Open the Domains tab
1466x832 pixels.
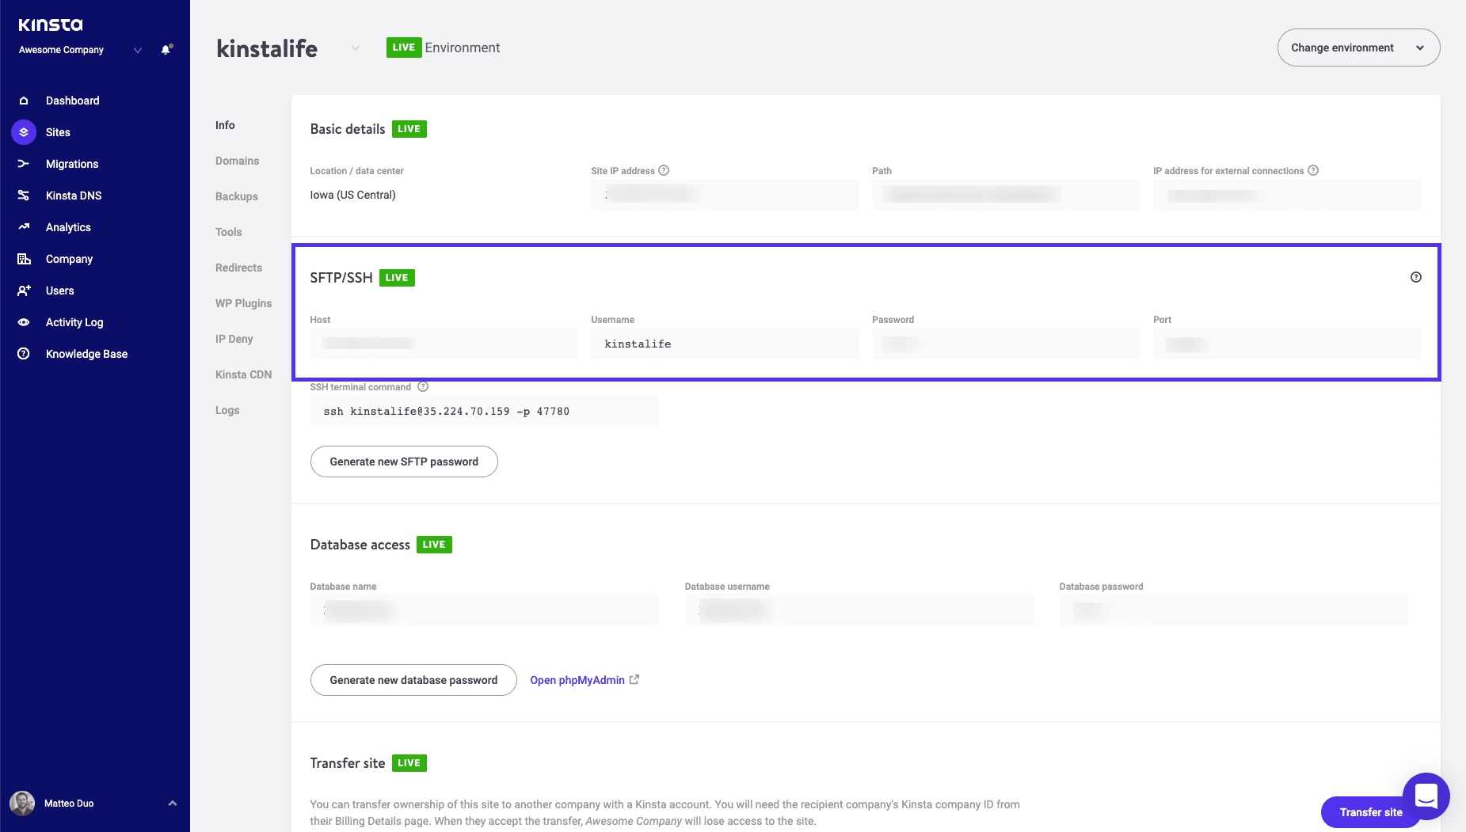[x=237, y=161]
